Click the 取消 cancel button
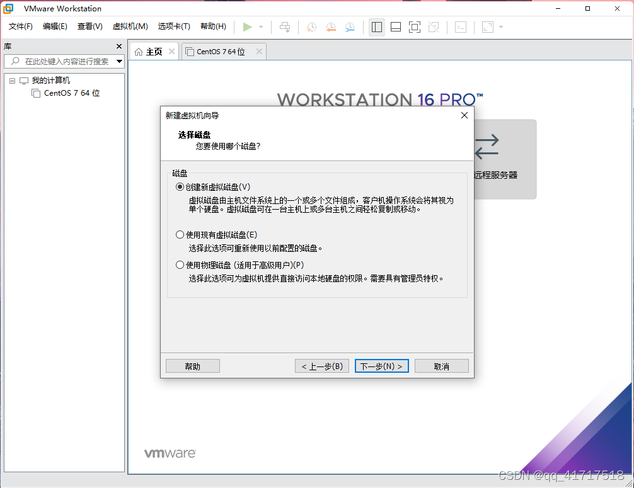Viewport: 634px width, 488px height. (x=442, y=366)
